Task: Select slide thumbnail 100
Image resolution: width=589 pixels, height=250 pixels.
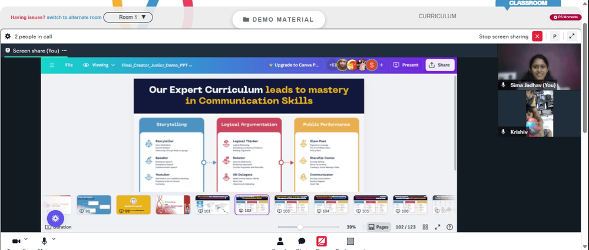Action: 173,205
